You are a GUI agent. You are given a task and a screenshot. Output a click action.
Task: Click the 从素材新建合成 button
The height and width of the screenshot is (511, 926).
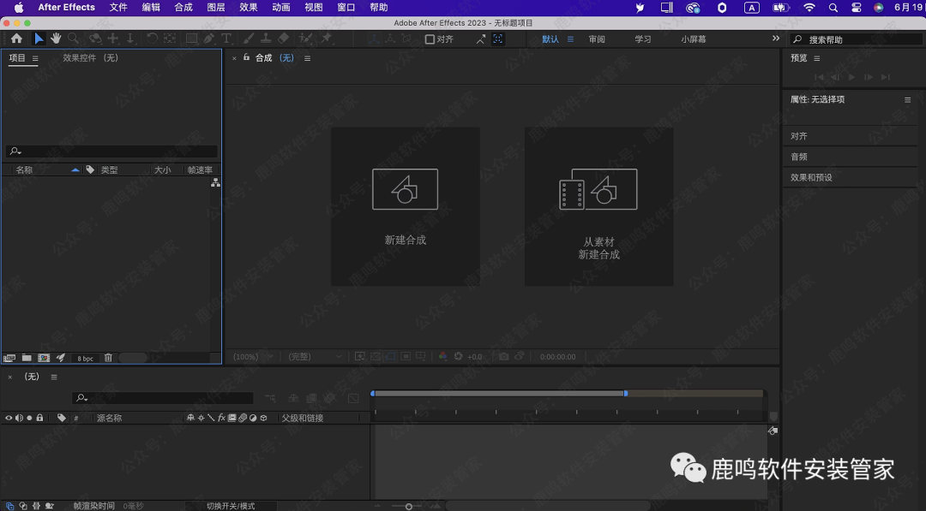tap(598, 205)
